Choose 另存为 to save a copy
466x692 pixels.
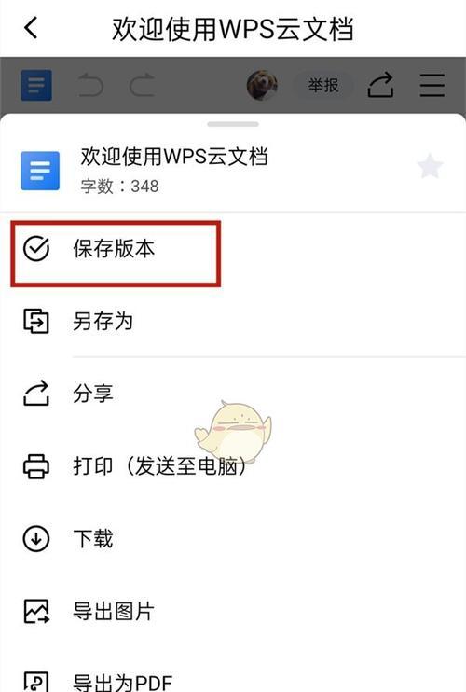click(x=233, y=321)
